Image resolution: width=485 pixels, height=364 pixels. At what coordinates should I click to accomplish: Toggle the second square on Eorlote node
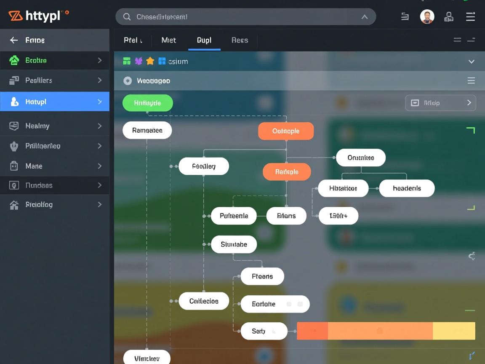pos(300,304)
